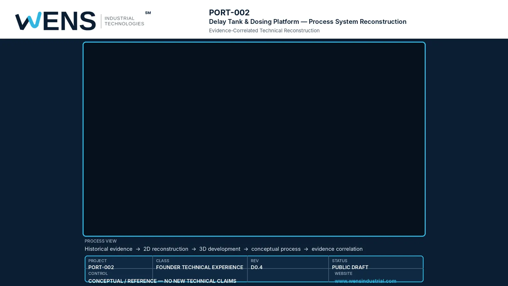Click the WENS Industrial Technologies logo
This screenshot has height=286, width=508.
(83, 21)
